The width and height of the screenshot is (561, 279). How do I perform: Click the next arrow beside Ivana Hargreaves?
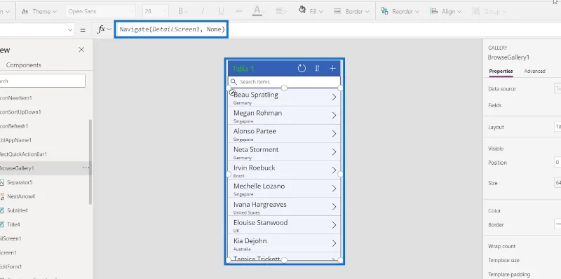tap(334, 206)
